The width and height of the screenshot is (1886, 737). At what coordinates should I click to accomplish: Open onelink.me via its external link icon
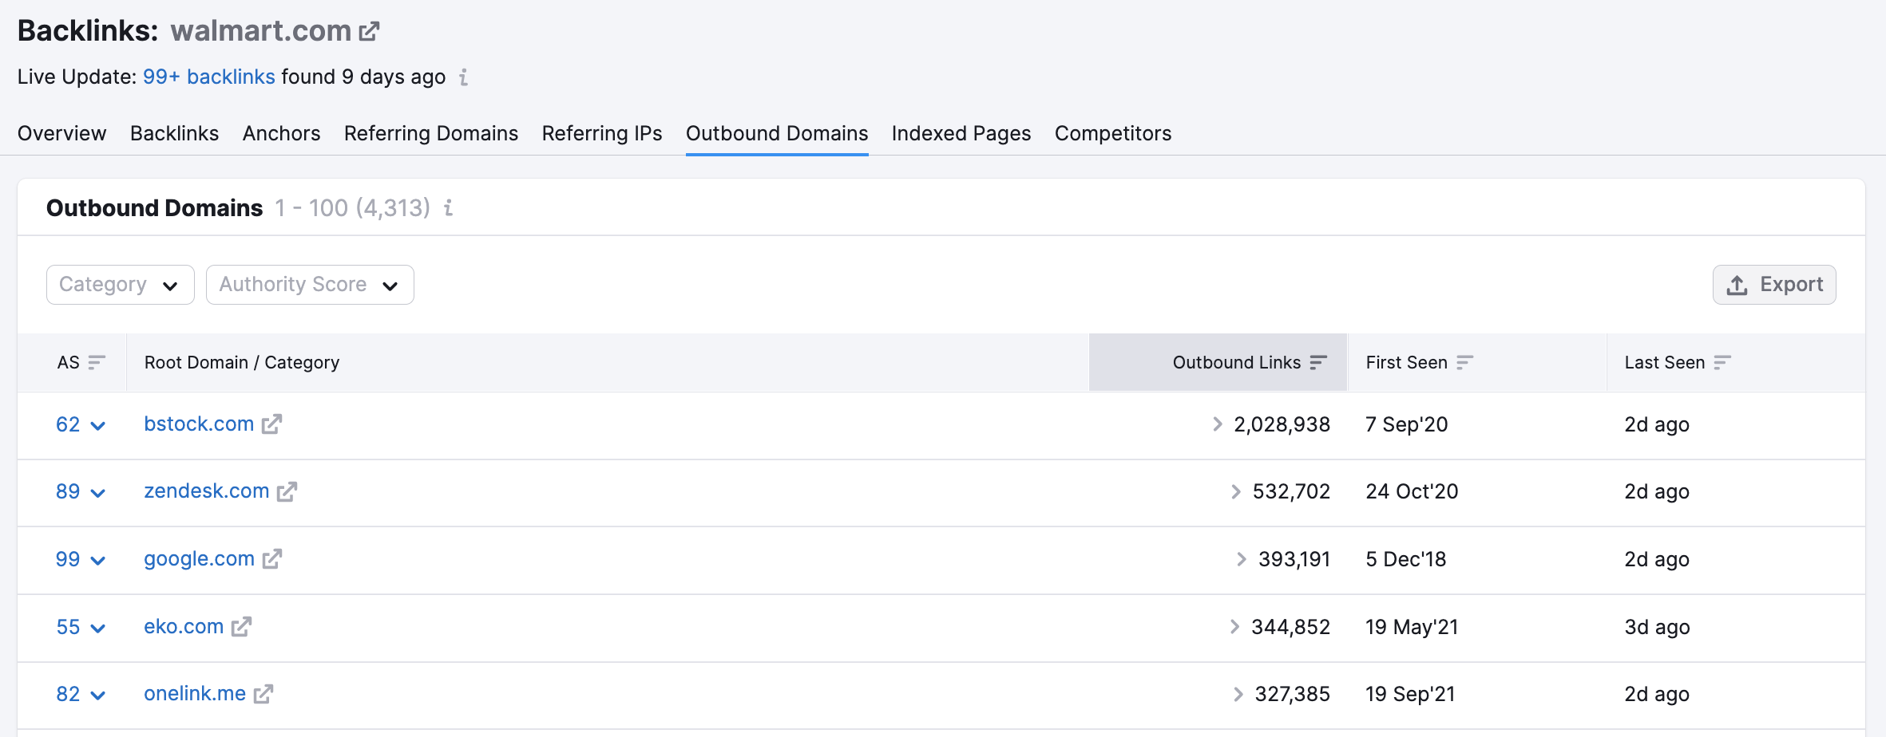(262, 694)
